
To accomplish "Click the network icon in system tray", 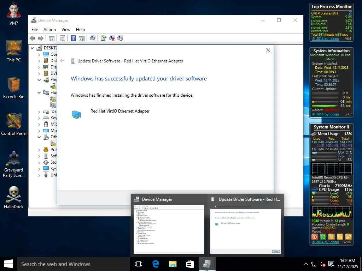I will (x=314, y=264).
